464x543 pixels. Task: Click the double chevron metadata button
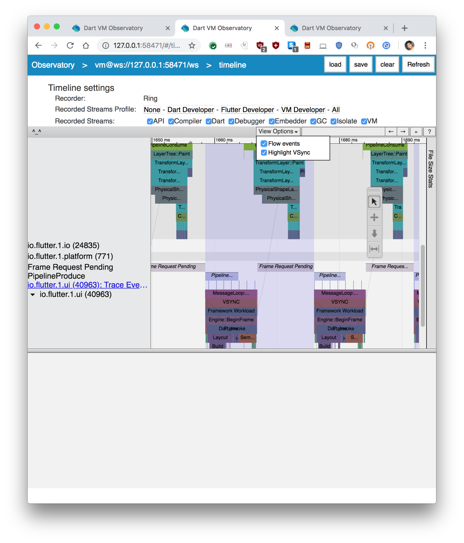click(416, 131)
